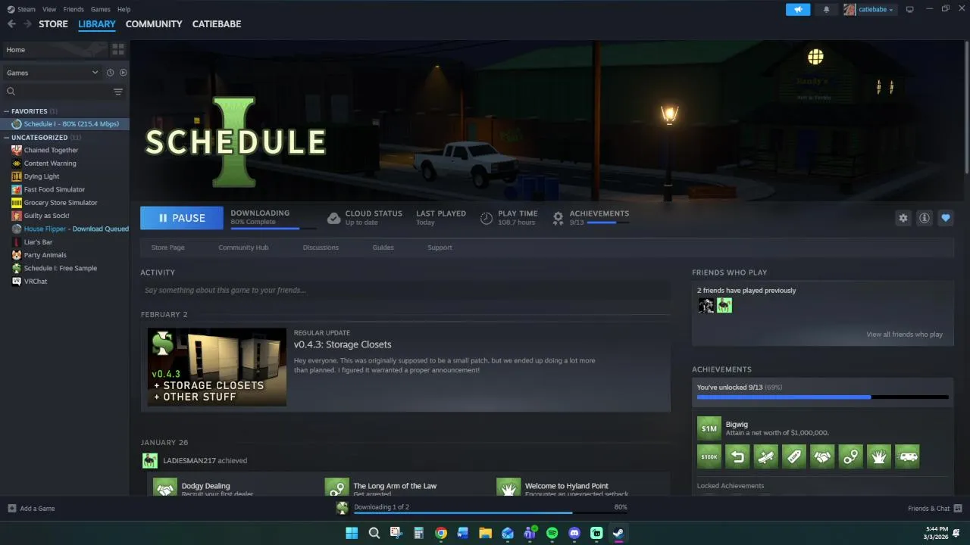Select House Flipper download queued entry
Screen dimensions: 970x545
(70, 229)
